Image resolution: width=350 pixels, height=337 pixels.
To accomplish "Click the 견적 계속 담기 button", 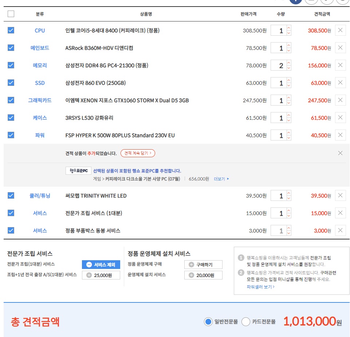I will click(138, 153).
